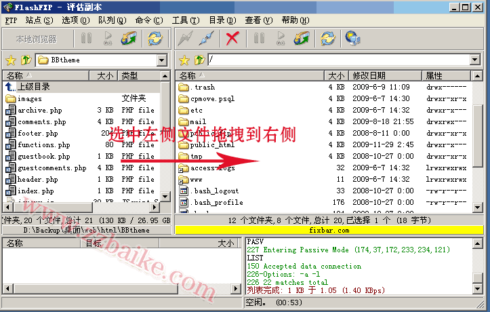This screenshot has width=490, height=312.
Task: Click the remote pane connect lightning icon
Action: (x=185, y=39)
